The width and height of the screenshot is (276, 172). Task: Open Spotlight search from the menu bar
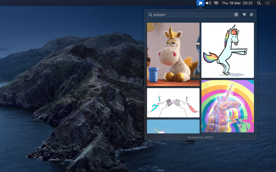pos(259,3)
